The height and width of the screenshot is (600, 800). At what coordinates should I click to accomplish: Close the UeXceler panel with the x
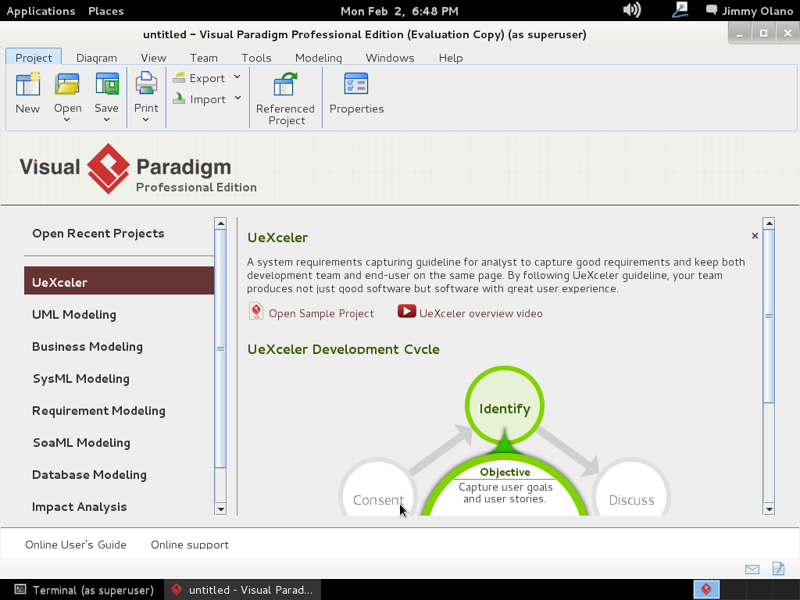(x=755, y=236)
